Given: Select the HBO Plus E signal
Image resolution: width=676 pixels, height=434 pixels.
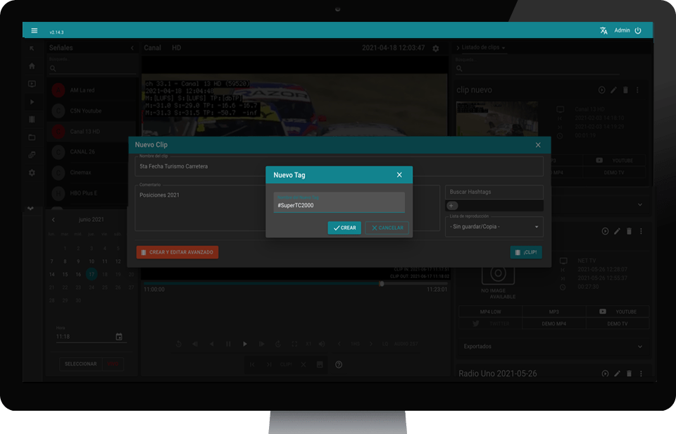Looking at the screenshot, I should point(92,193).
